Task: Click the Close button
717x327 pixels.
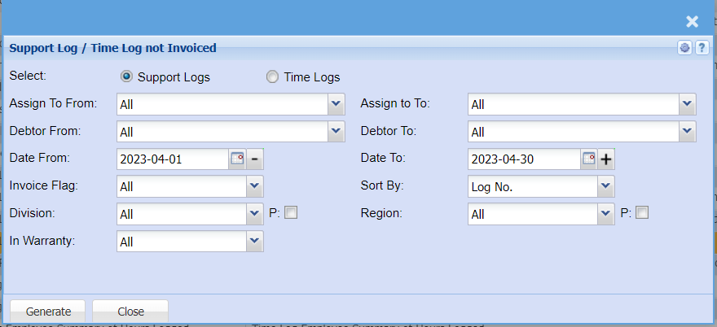Action: (130, 312)
